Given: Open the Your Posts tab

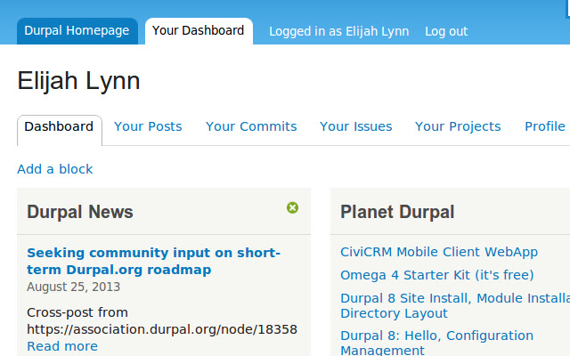Looking at the screenshot, I should 148,126.
